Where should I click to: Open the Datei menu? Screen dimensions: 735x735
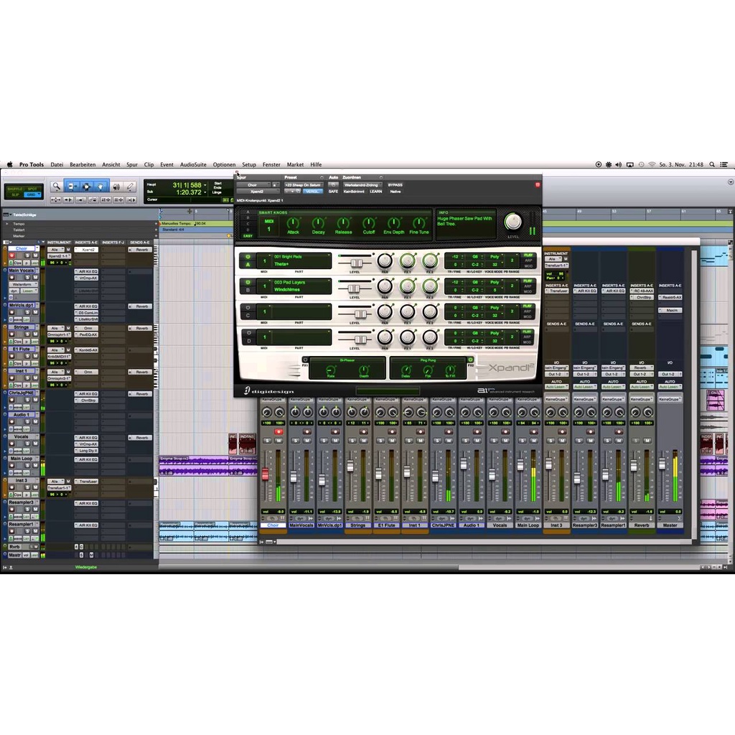57,164
